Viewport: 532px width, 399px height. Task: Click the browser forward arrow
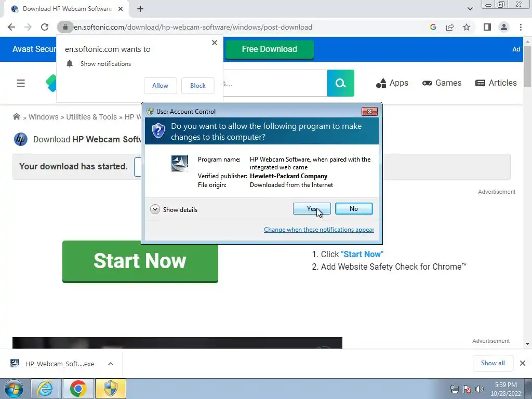(28, 27)
